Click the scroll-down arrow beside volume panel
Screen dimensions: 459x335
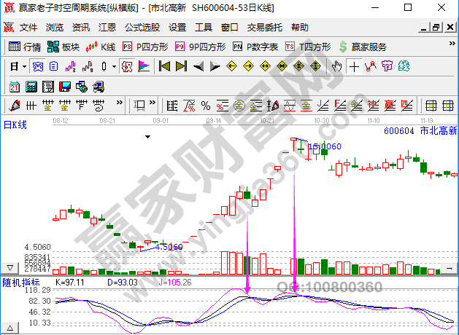[x=9, y=268]
